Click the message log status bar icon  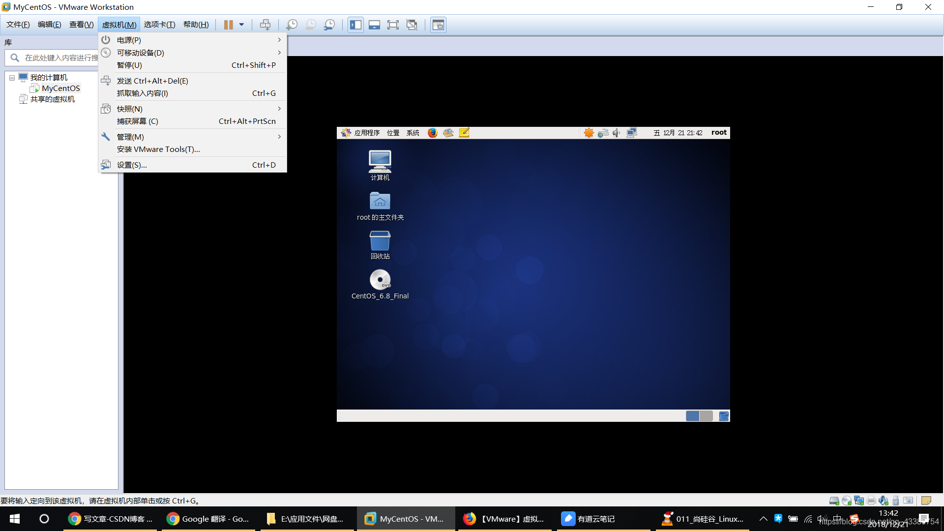pyautogui.click(x=926, y=501)
